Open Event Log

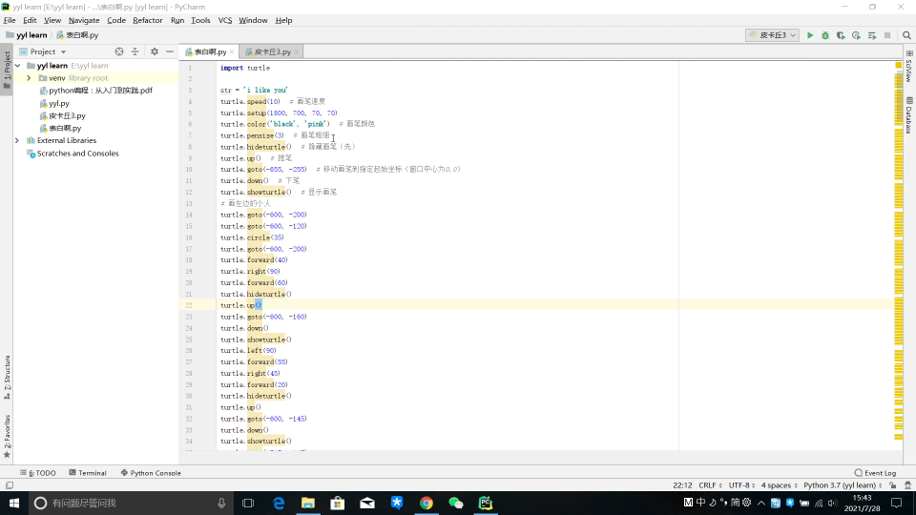[x=875, y=473]
